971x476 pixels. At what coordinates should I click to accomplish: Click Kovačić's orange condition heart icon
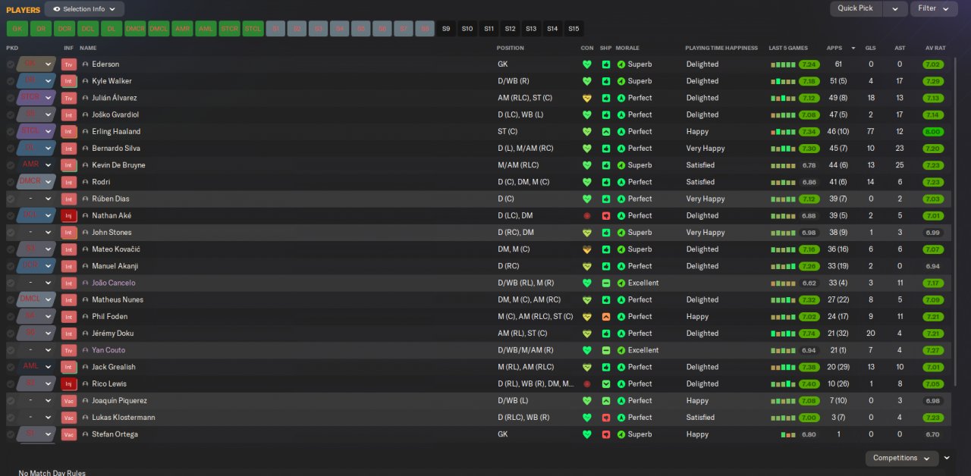(586, 249)
